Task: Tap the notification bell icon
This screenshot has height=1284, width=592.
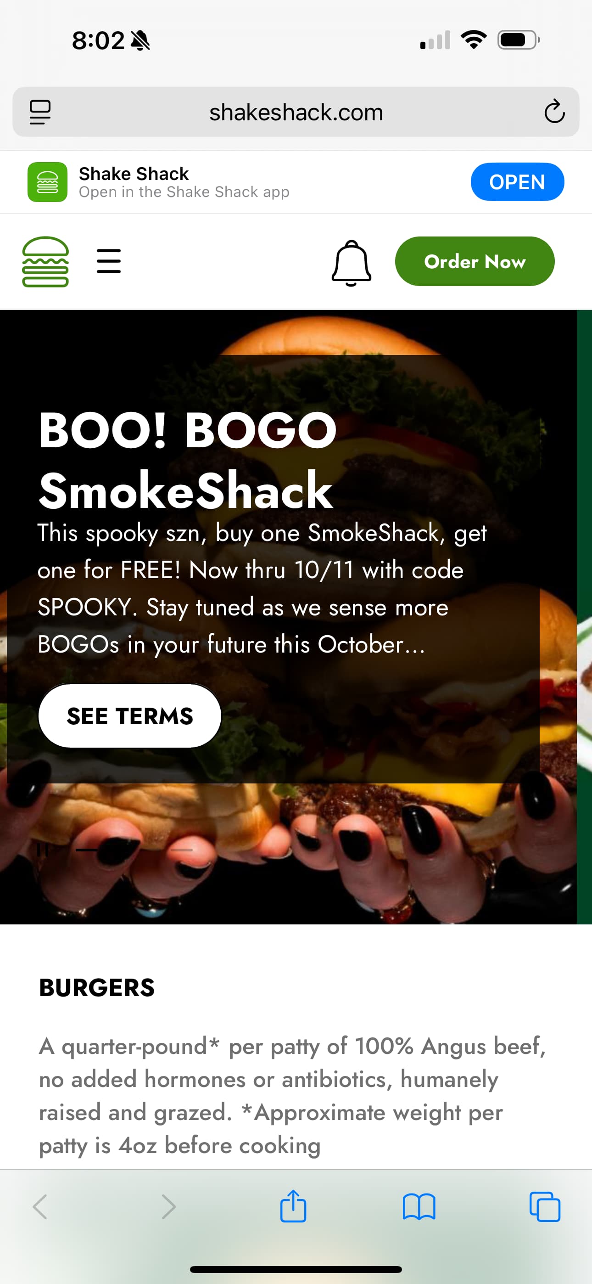Action: pyautogui.click(x=352, y=263)
